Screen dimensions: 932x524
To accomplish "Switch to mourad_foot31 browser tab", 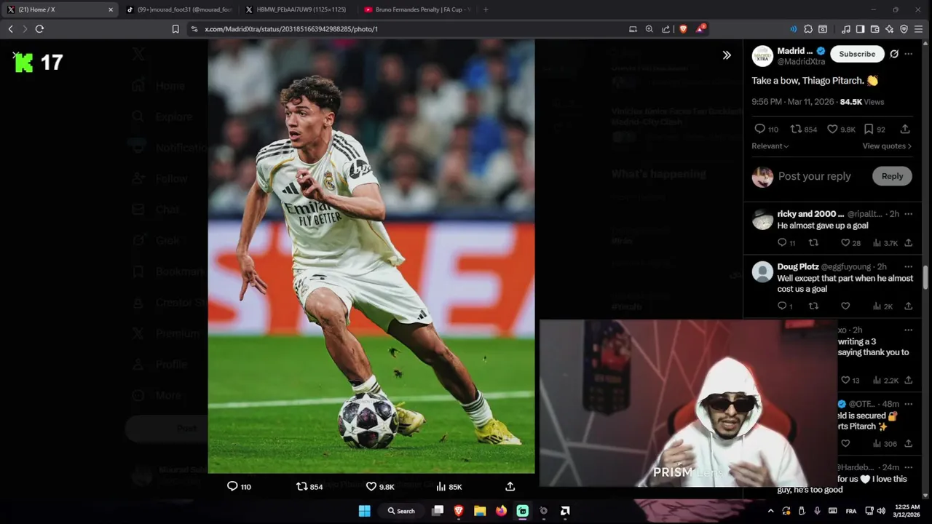I will pos(178,9).
